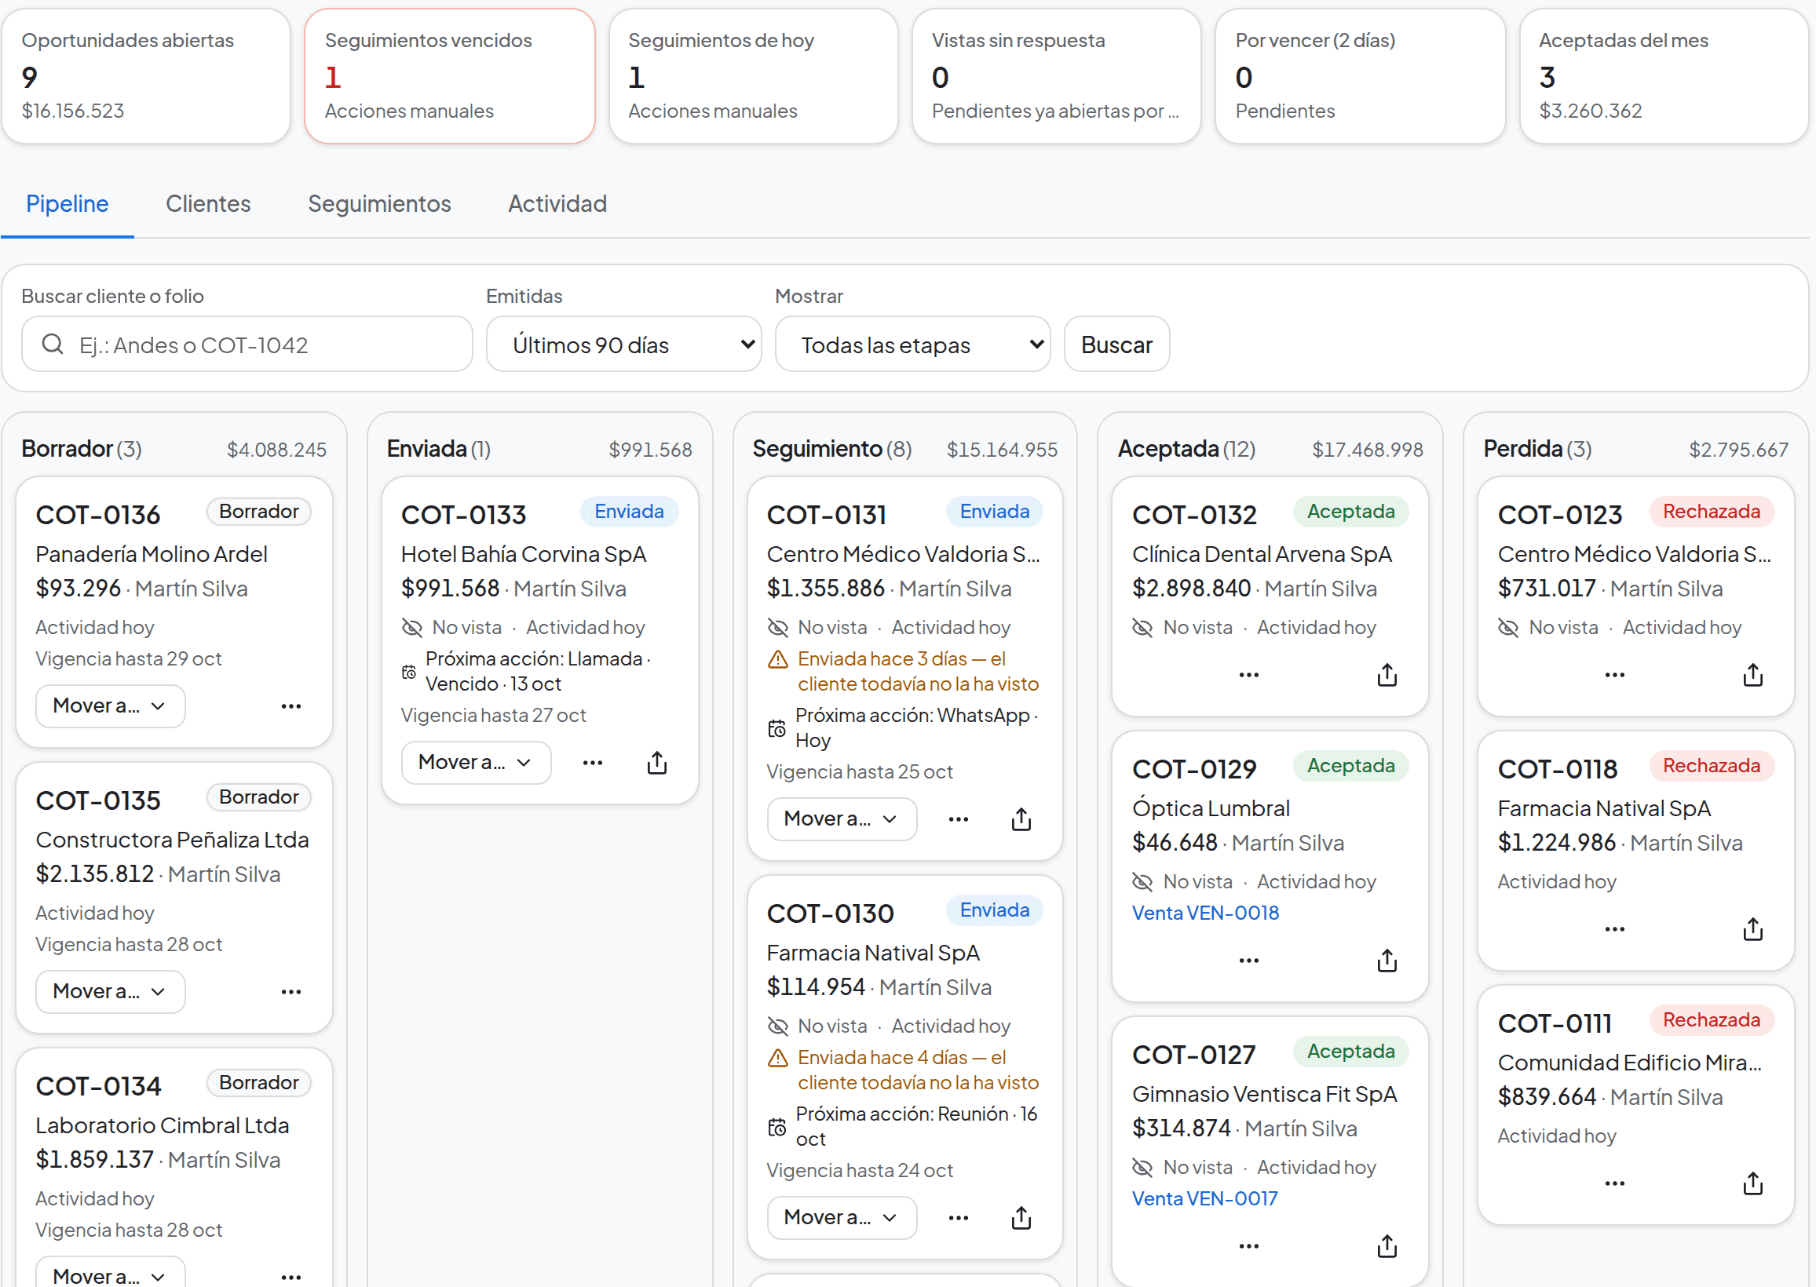This screenshot has height=1287, width=1816.
Task: Click share icon on COT-0111 card
Action: pos(1753,1183)
